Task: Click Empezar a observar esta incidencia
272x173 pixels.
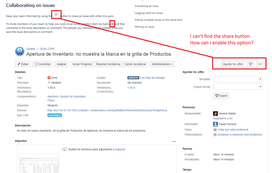Action: [x=240, y=135]
